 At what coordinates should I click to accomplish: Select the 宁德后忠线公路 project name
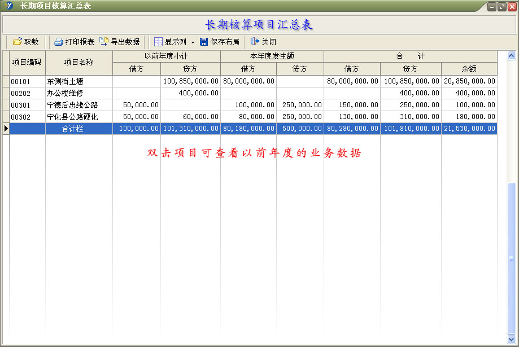(x=79, y=105)
